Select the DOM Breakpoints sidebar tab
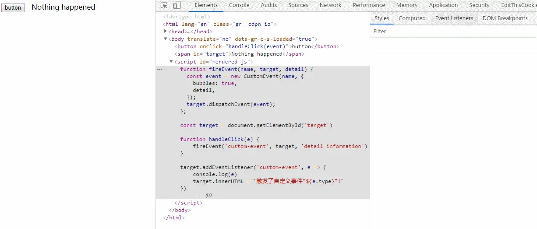537x229 pixels. [505, 18]
